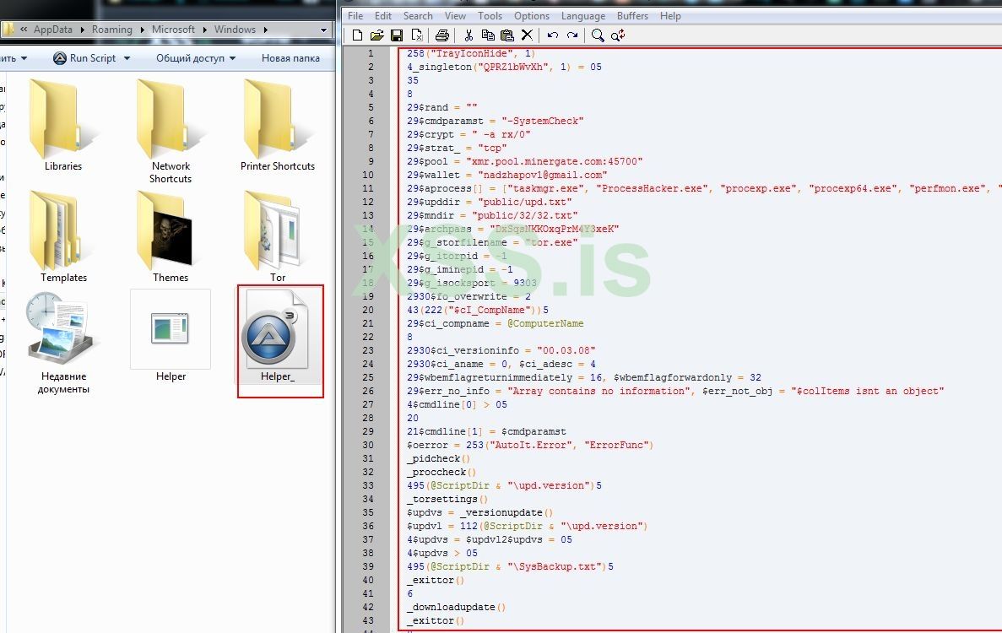This screenshot has height=633, width=1002.
Task: Click the "\SysBackup.txt" string
Action: tap(554, 566)
